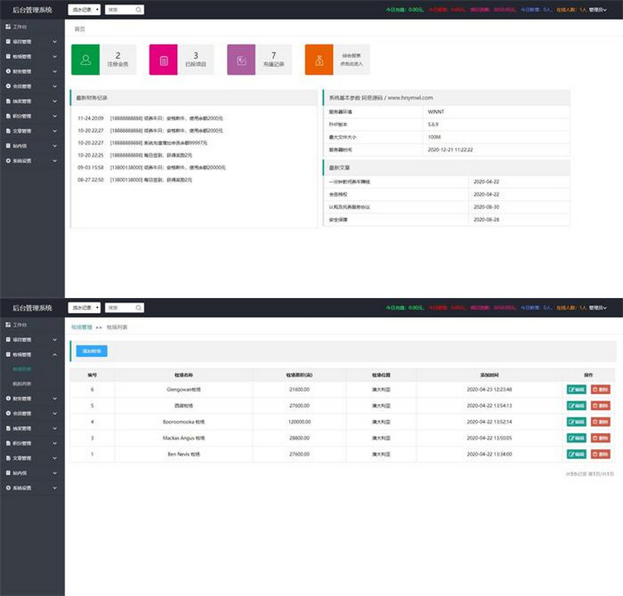Click the 后台管理系统 title in the top screen

pyautogui.click(x=32, y=9)
